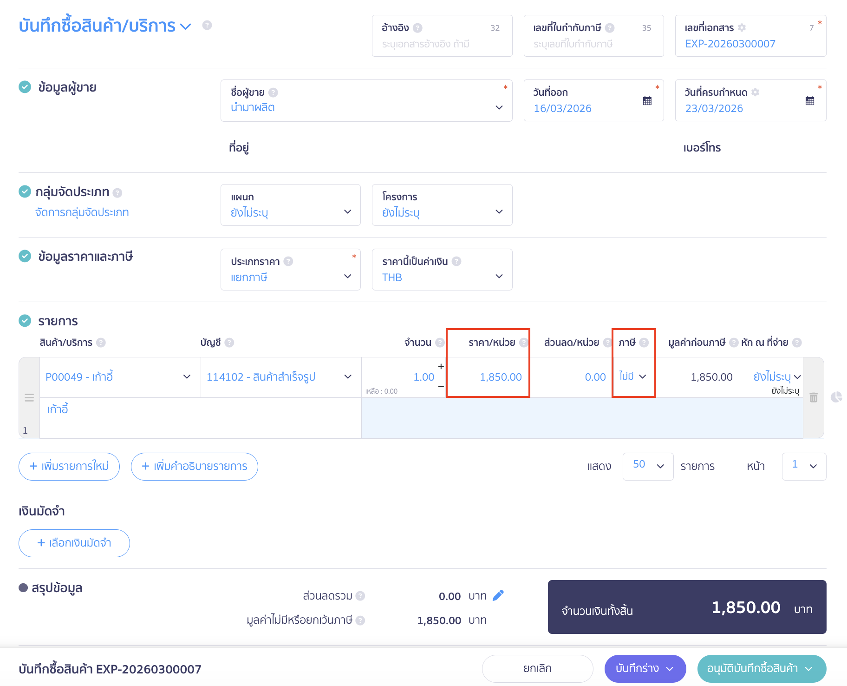Click the เพิ่มรายการใหม่ button
Screen dimensions: 847x686
pos(69,466)
